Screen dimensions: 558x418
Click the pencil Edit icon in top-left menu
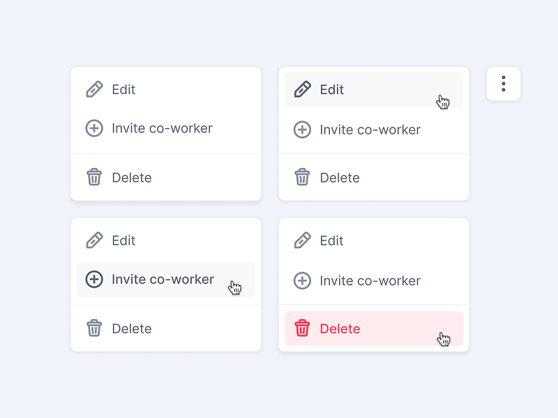[95, 89]
